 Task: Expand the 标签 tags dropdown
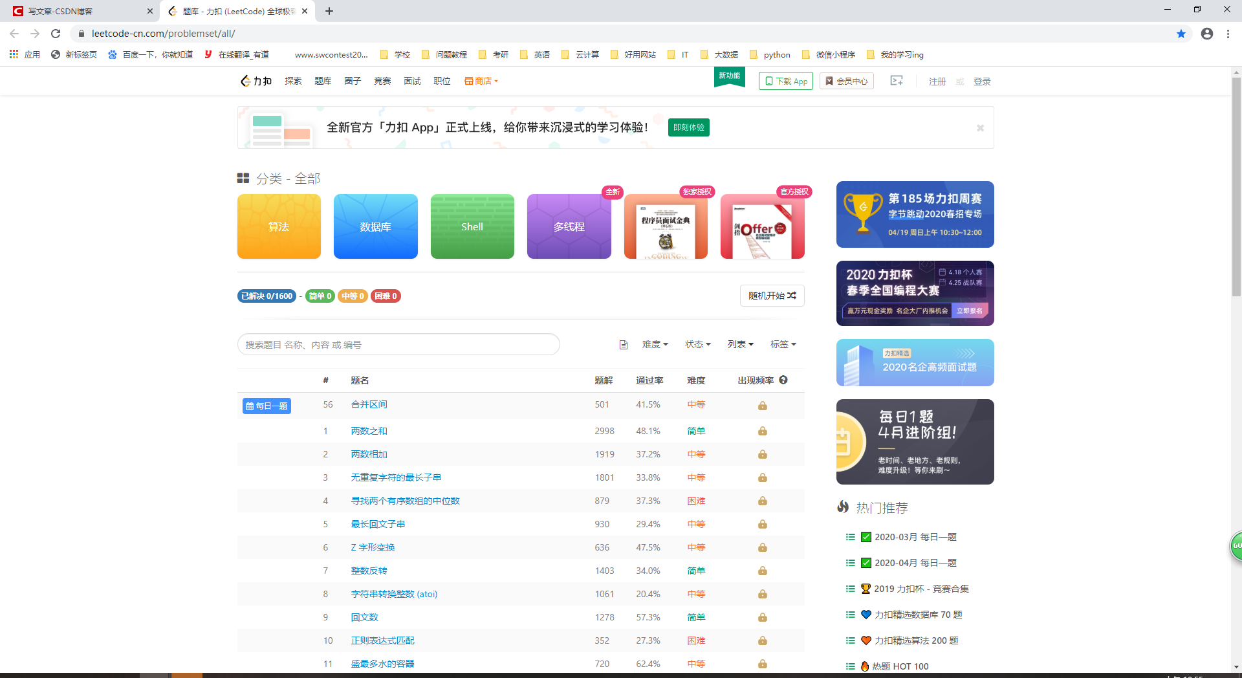(x=783, y=344)
